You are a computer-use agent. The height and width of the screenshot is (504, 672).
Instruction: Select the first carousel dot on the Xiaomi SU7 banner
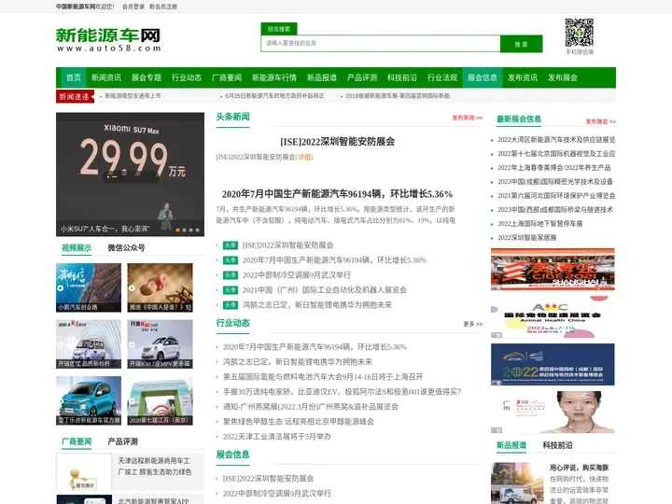[178, 230]
